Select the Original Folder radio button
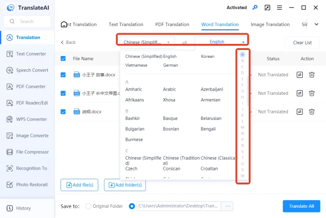 [x=88, y=206]
